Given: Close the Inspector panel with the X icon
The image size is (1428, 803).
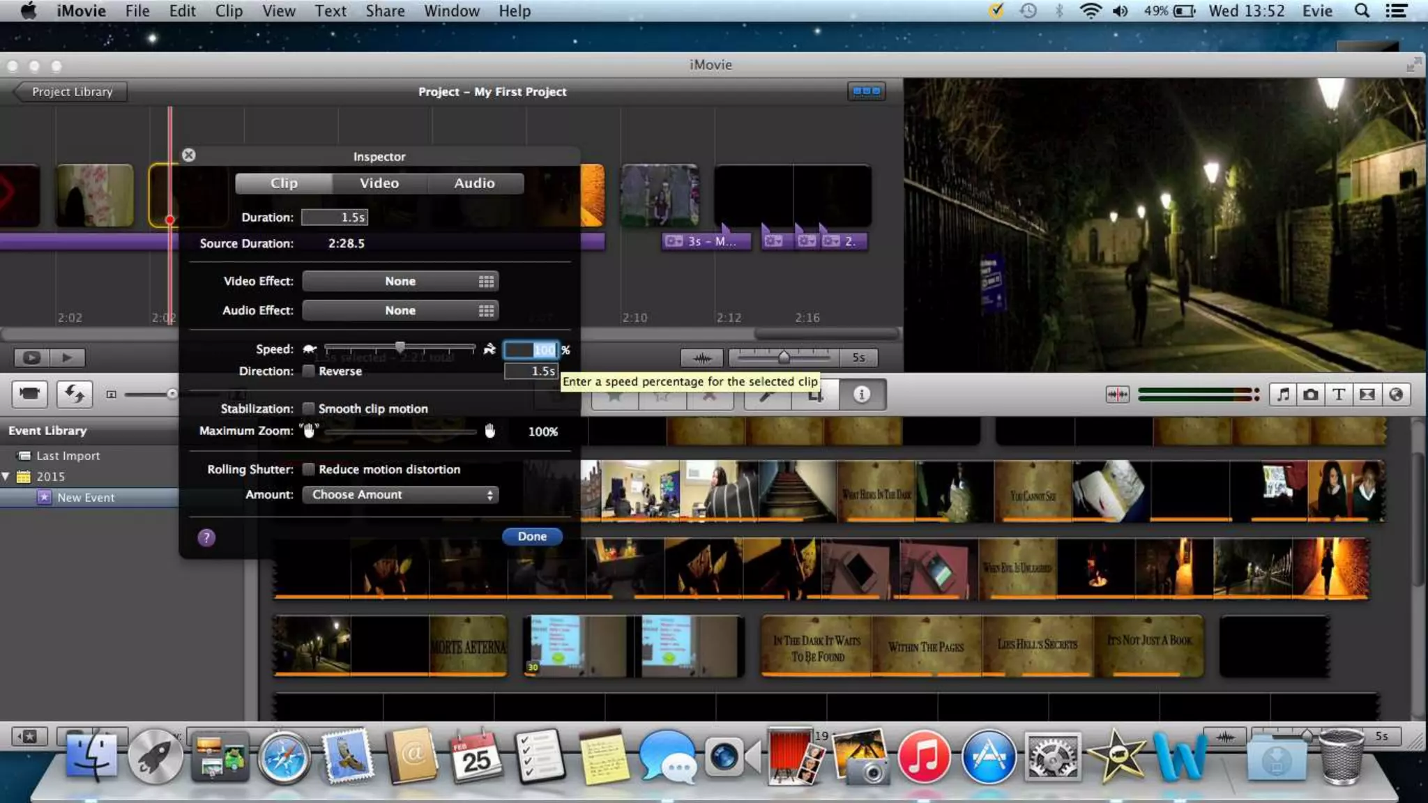Looking at the screenshot, I should coord(188,155).
